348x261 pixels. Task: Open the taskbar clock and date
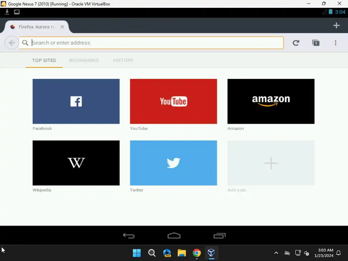pyautogui.click(x=324, y=253)
